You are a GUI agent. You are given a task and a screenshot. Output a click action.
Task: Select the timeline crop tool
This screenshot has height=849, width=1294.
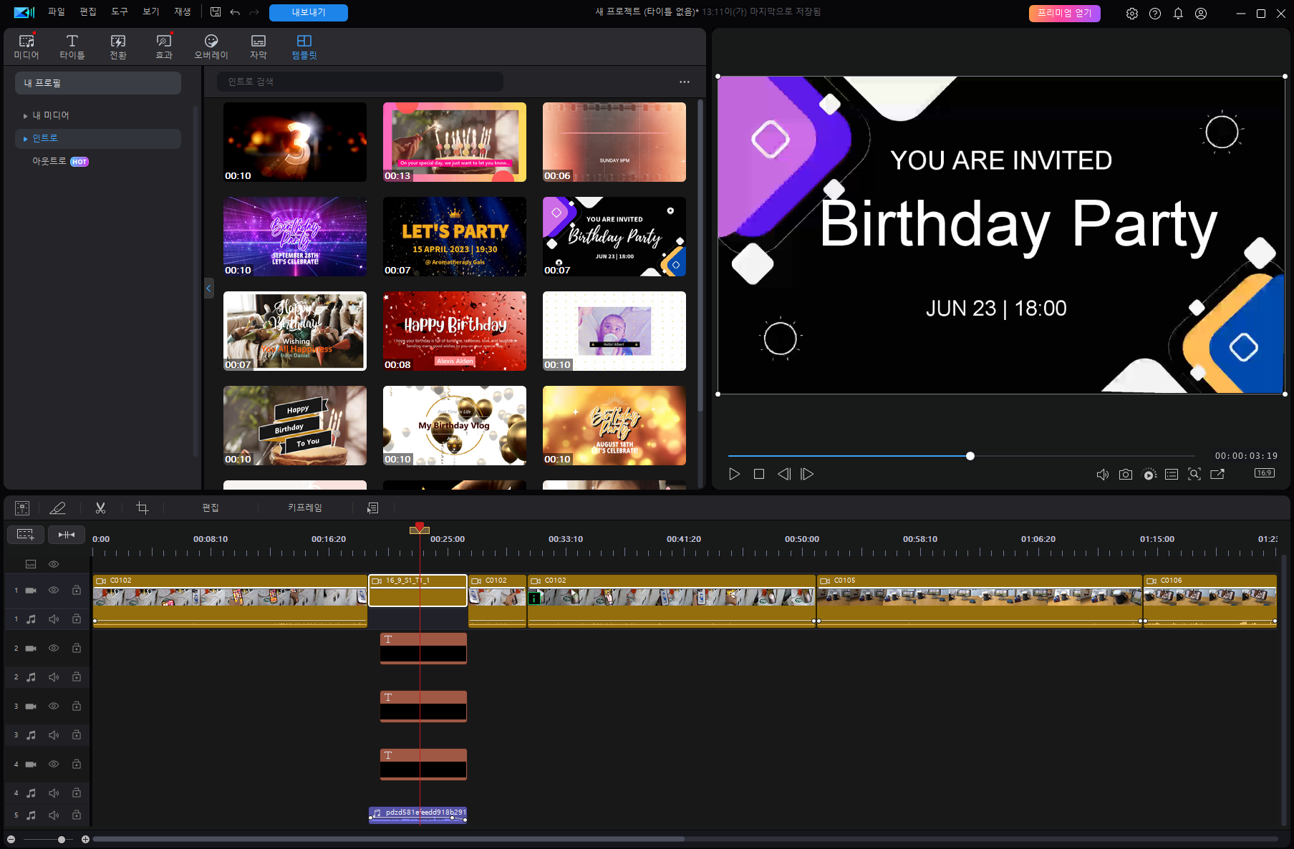point(143,508)
